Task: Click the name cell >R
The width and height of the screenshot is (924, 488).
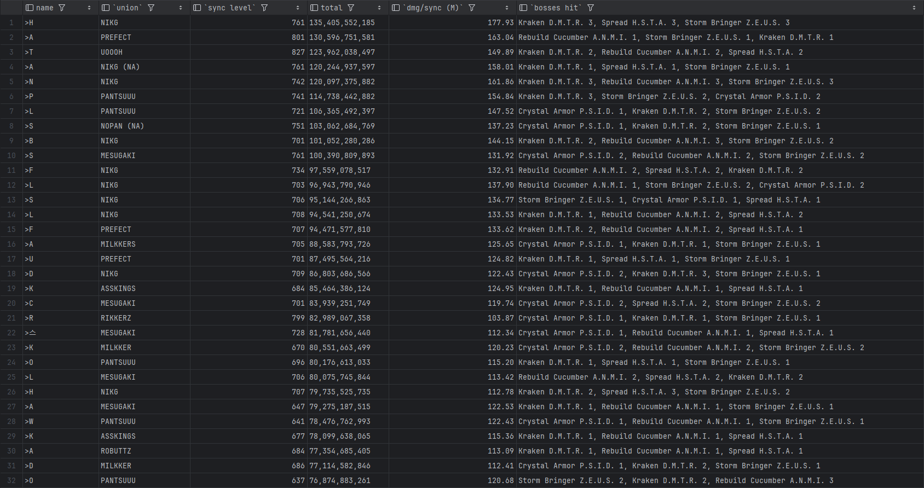Action: (29, 318)
